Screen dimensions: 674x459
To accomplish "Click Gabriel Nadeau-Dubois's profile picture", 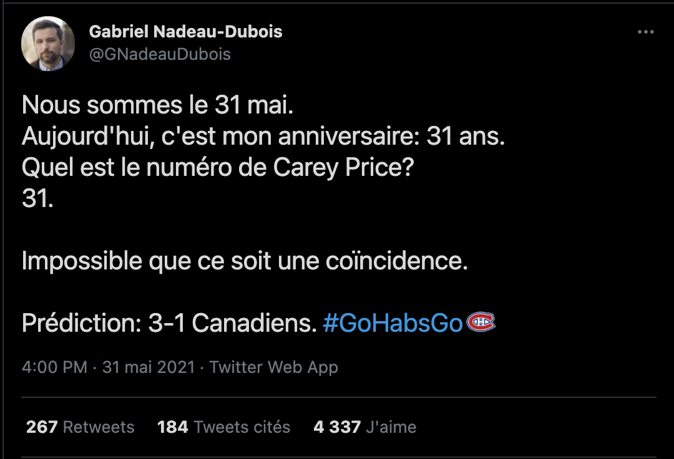I will coord(49,43).
